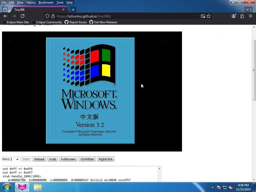The width and height of the screenshot is (256, 192).
Task: Open the Firefox hamburger application menu
Action: (250, 16)
